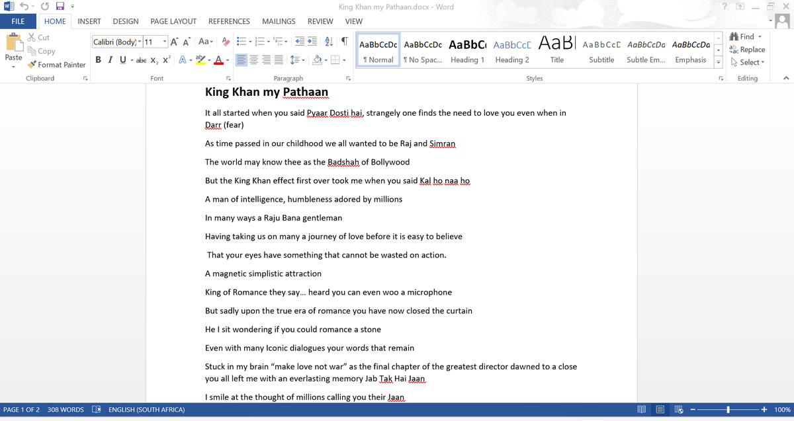Open line spacing dropdown

point(297,60)
